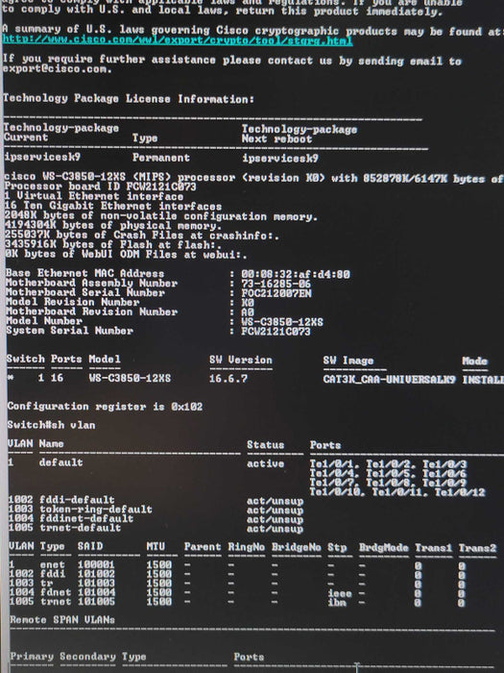Click the MAC address 00:08:32:af:d4:80
504x673 pixels.
[x=296, y=274]
